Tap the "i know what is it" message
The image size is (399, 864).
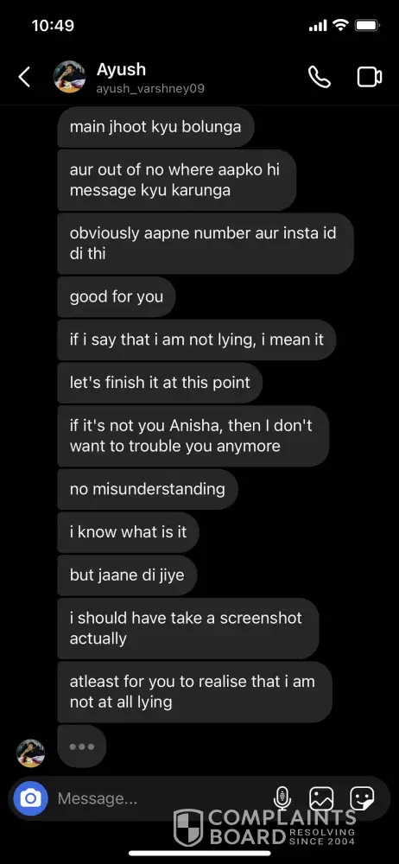point(129,532)
